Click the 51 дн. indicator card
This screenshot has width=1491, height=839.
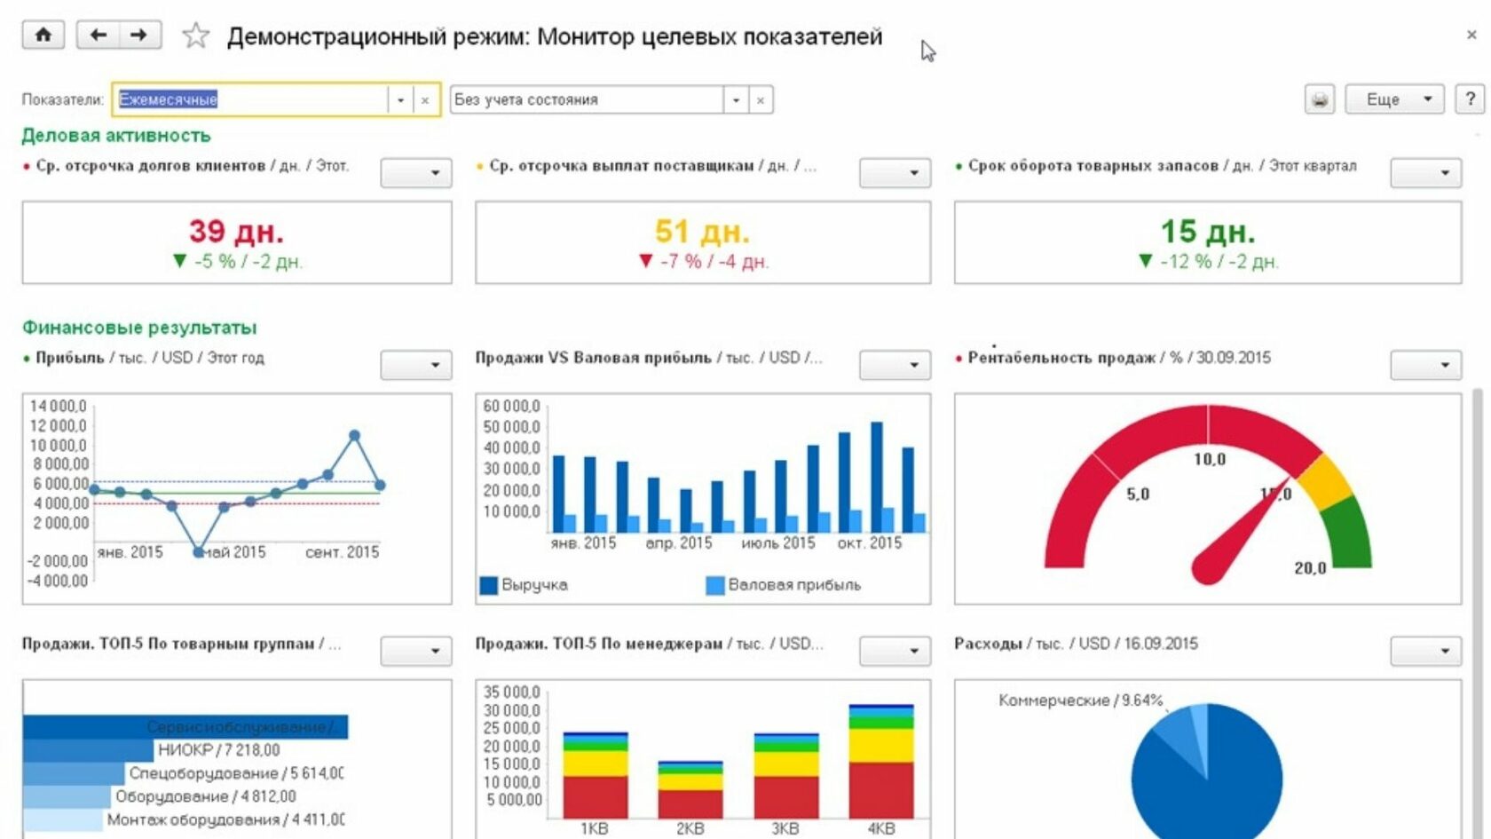703,242
